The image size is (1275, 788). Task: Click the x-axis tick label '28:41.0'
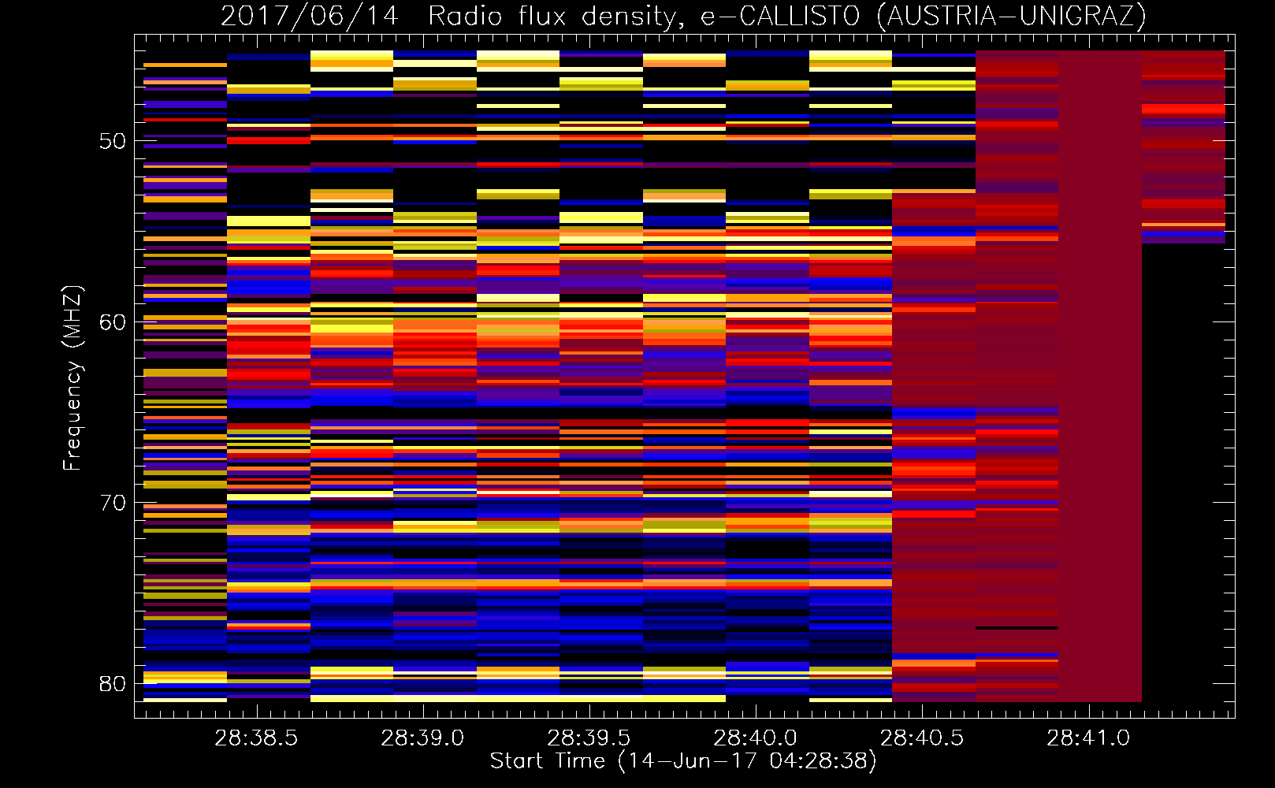click(x=1087, y=738)
